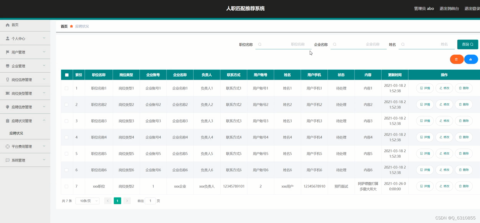Click the person icon next to 个人中心
480x223 pixels.
click(8, 38)
